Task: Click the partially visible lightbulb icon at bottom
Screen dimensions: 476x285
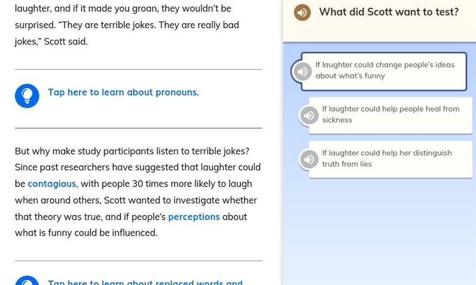Action: (x=27, y=280)
